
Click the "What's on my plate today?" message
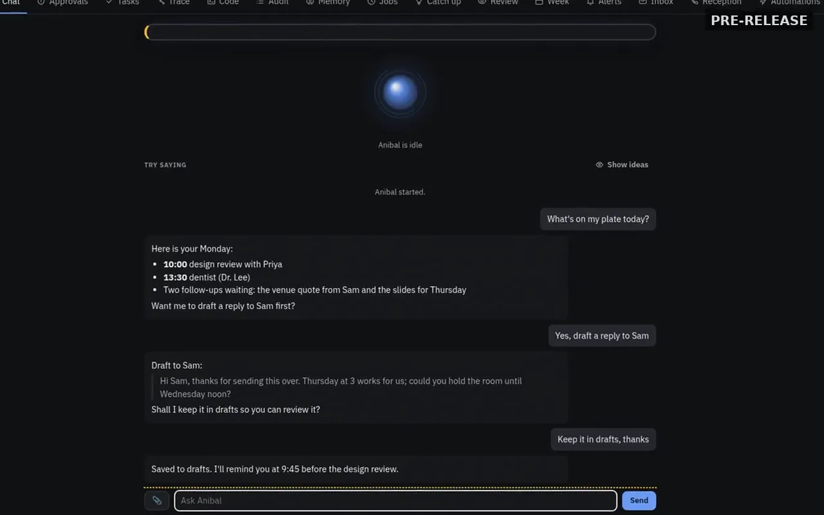(598, 219)
